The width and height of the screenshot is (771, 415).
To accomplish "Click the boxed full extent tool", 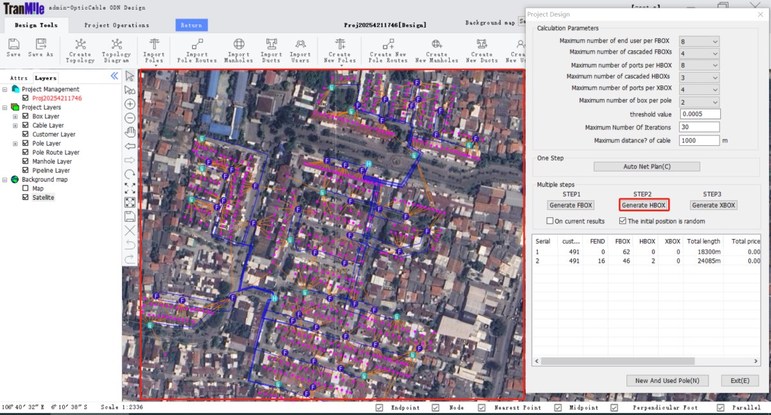I will click(130, 202).
